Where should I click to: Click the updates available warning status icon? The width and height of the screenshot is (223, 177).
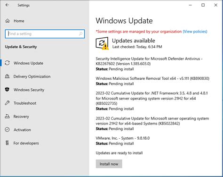(102, 43)
